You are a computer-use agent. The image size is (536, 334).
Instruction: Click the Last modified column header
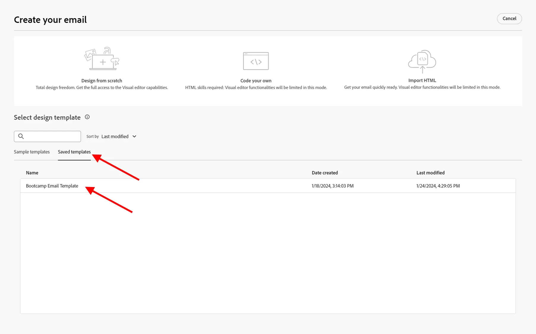pos(431,173)
